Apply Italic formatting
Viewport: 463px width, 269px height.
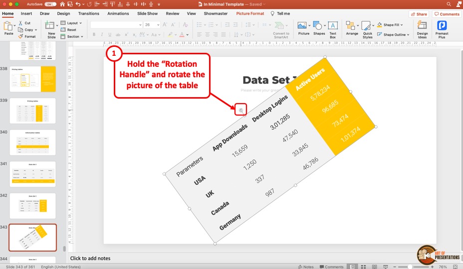coord(102,34)
